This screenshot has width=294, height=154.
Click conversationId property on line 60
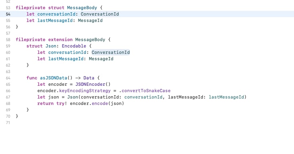(67, 52)
